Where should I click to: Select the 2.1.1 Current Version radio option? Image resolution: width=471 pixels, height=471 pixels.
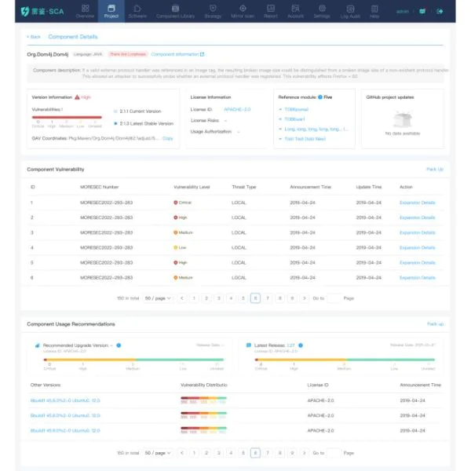point(116,111)
